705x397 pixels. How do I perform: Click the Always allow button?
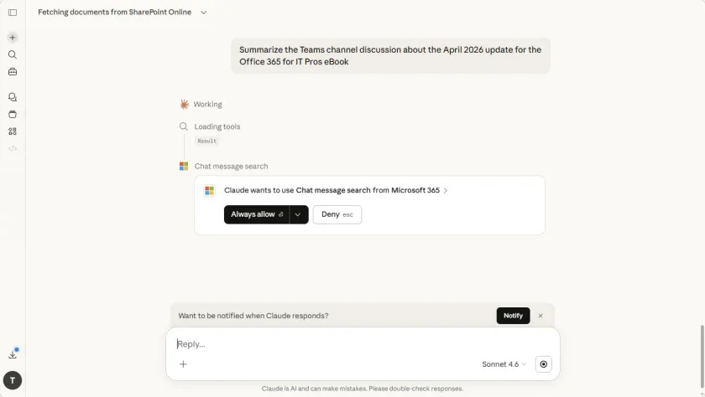256,214
